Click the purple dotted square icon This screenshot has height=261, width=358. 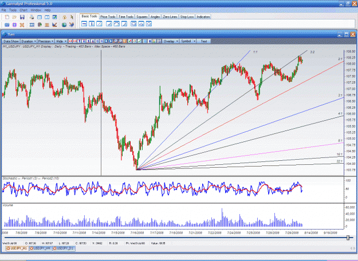[x=14, y=25]
